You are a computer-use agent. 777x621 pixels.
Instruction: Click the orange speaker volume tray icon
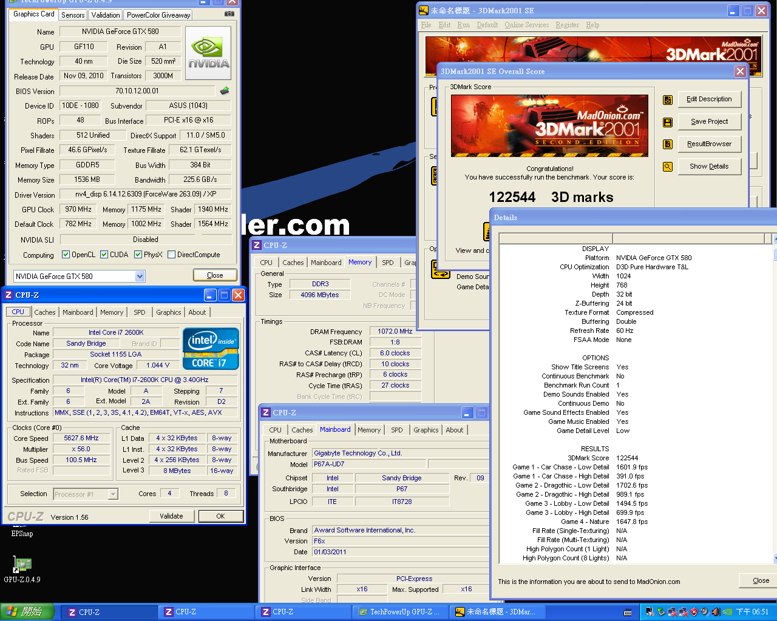(x=716, y=612)
